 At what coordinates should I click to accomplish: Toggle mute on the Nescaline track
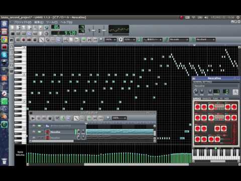pos(40,132)
